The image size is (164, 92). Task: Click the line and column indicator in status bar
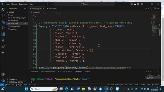coord(115,85)
